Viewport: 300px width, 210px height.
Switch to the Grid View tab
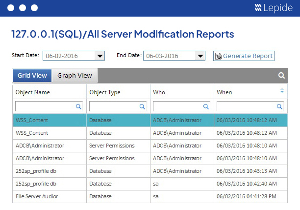click(32, 76)
